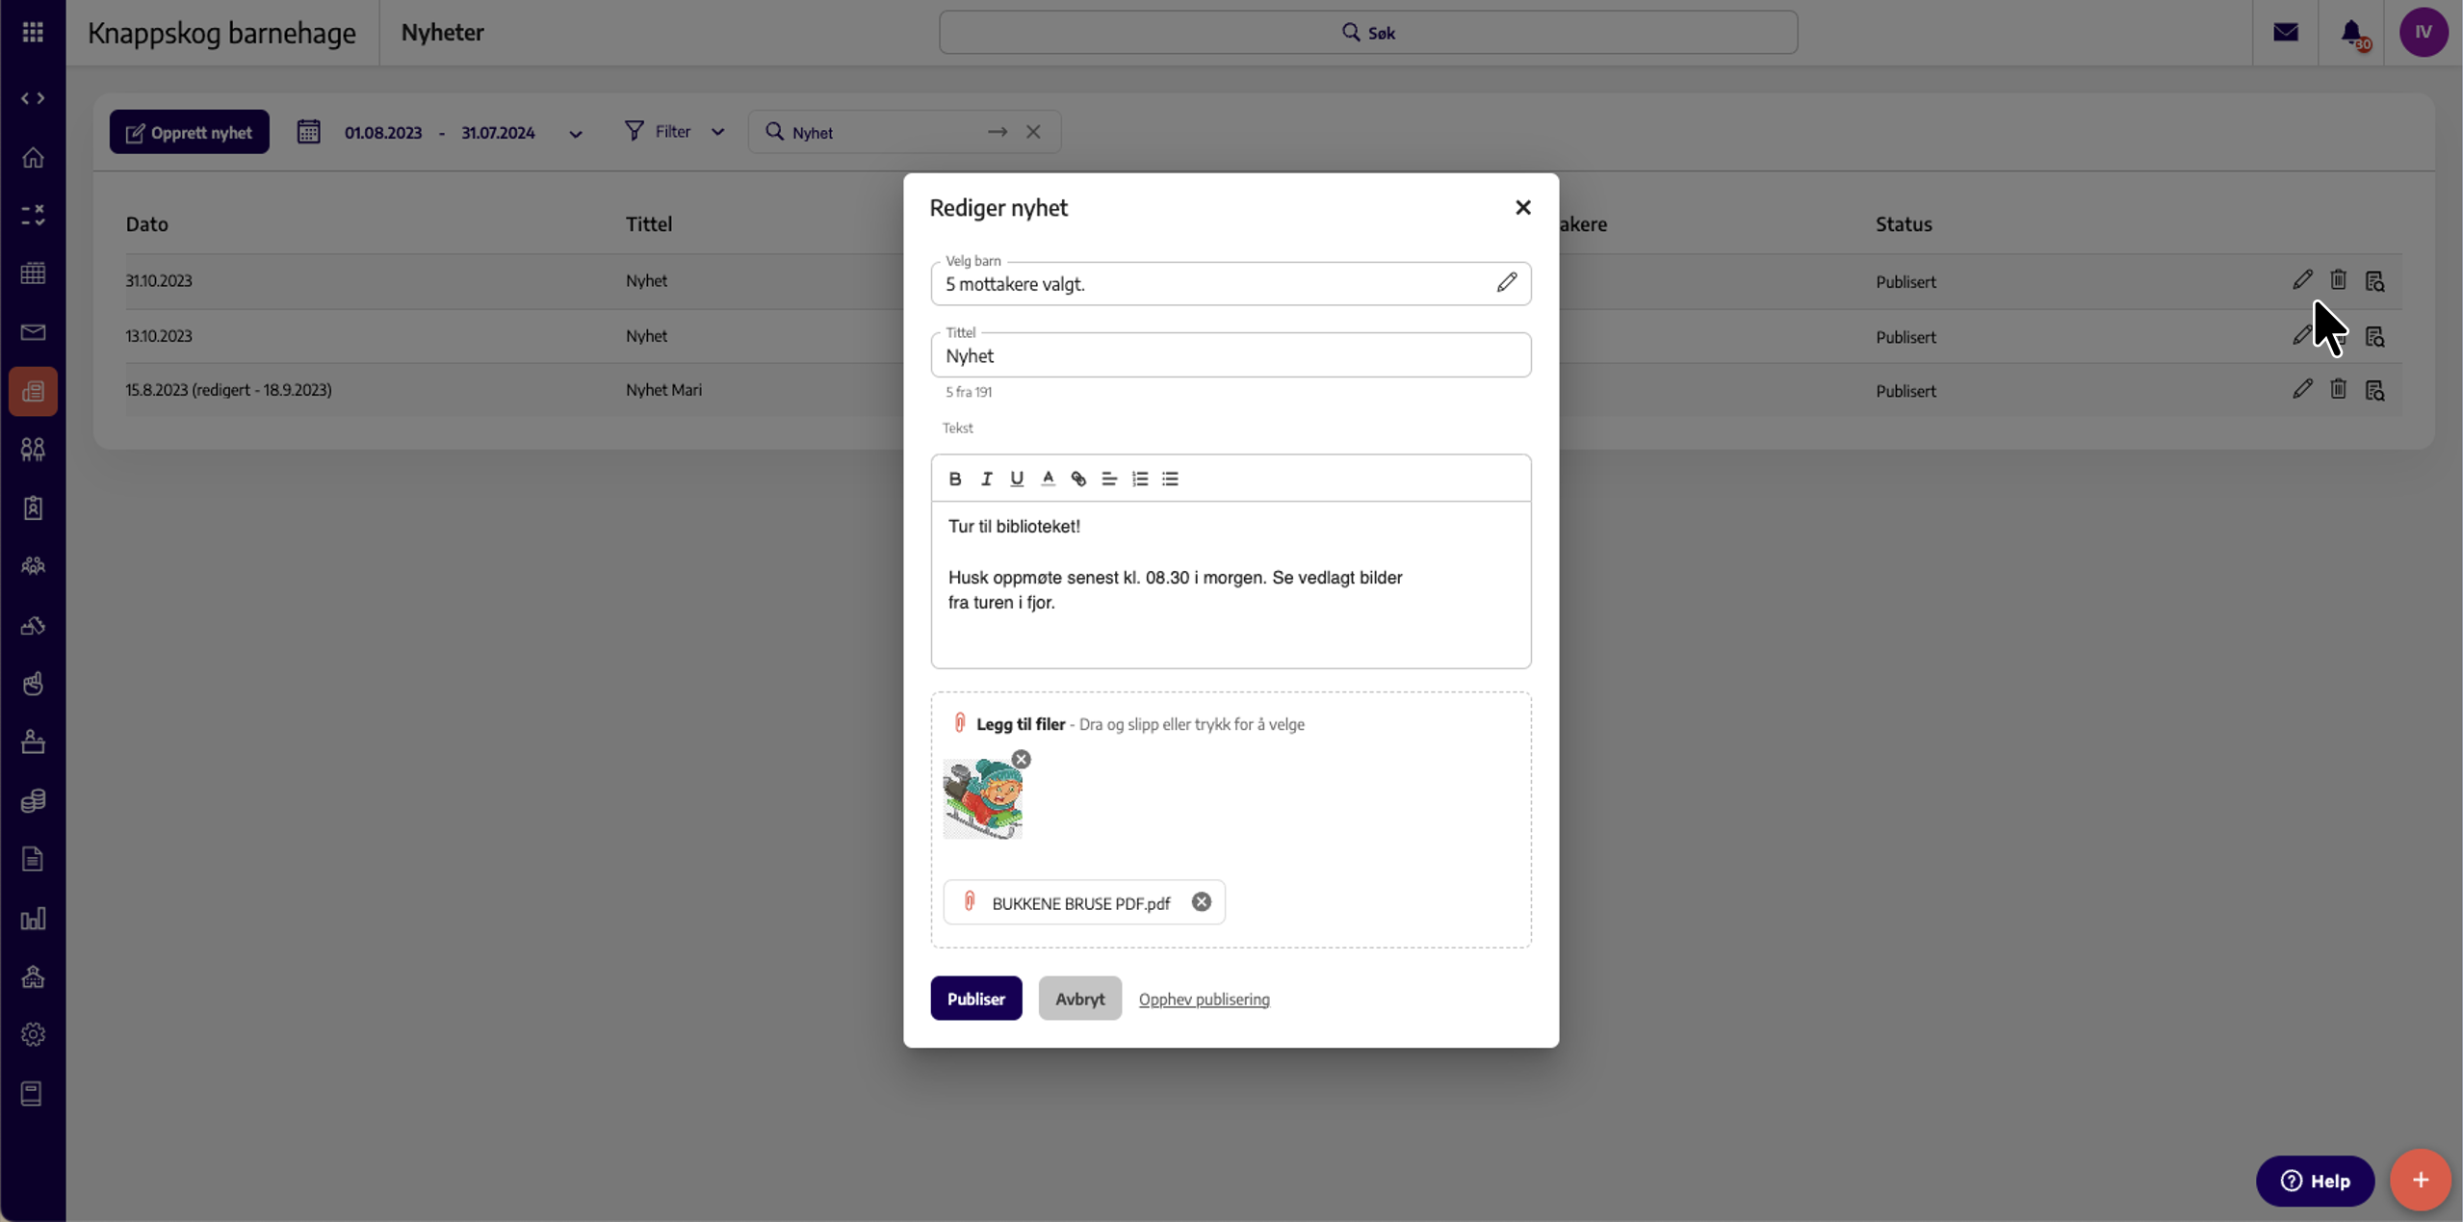Open the messages envelope sidebar icon
Image resolution: width=2463 pixels, height=1222 pixels.
(x=33, y=332)
